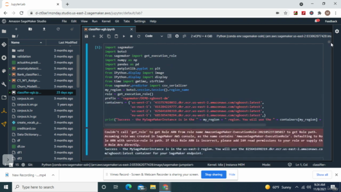Open the SageMaker JumpStart sidebar icon

coord(4,124)
